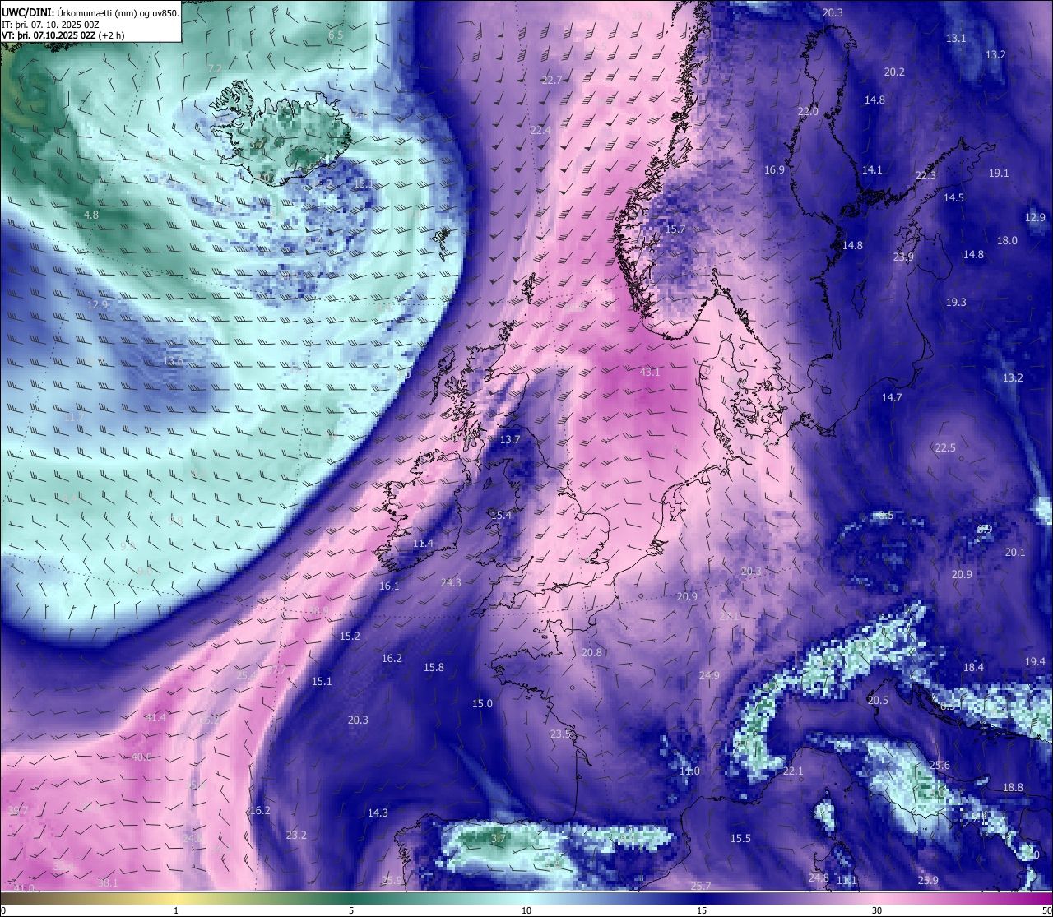Click the 16.1 value southwest of Ireland
1053x917 pixels.
click(389, 586)
